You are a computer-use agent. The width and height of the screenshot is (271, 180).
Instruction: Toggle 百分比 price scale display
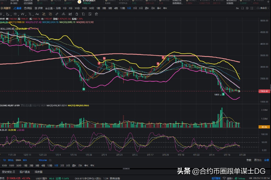(x=258, y=160)
